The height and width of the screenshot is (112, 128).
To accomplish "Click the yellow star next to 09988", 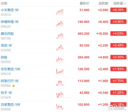I will [14, 86].
